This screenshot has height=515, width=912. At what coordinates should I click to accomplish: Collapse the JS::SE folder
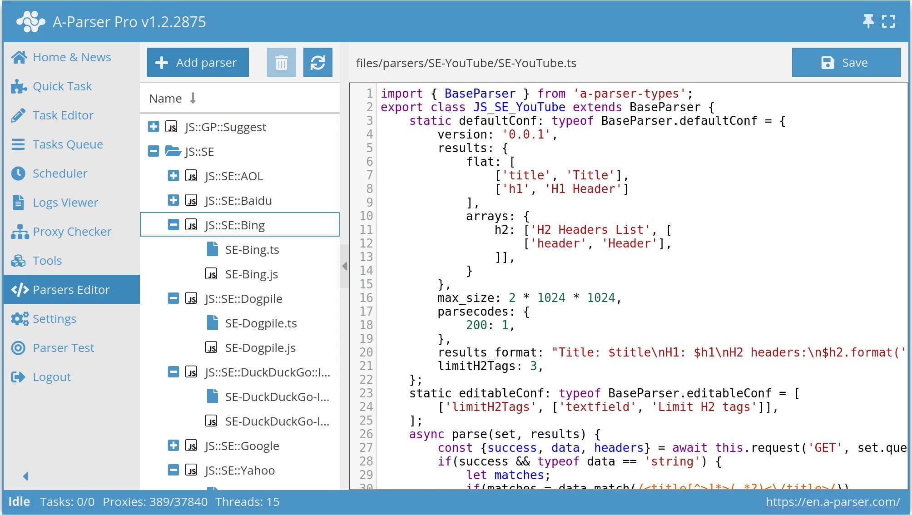153,151
